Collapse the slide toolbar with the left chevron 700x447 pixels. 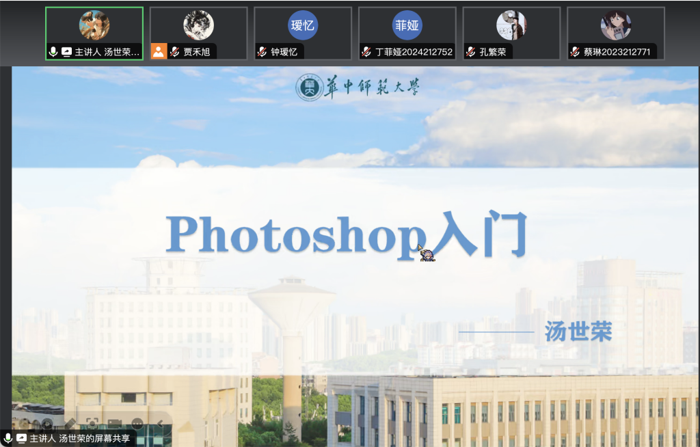(x=160, y=424)
